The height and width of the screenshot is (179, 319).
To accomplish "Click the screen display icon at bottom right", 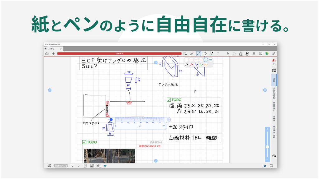I will point(271,166).
